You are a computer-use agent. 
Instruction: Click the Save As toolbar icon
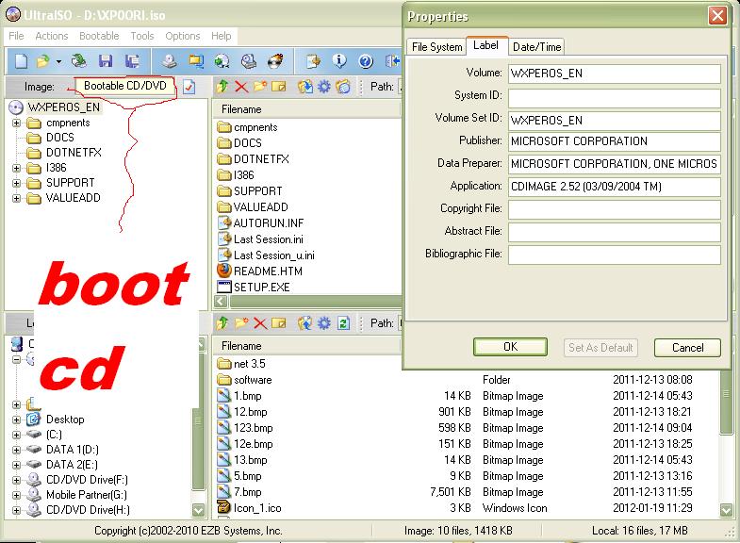point(132,61)
